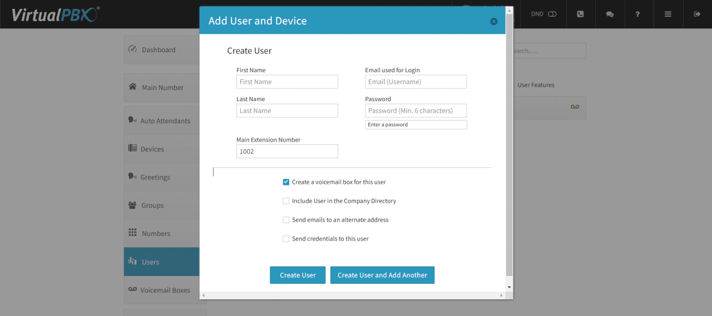Check Send emails to an alternate address

tap(286, 220)
